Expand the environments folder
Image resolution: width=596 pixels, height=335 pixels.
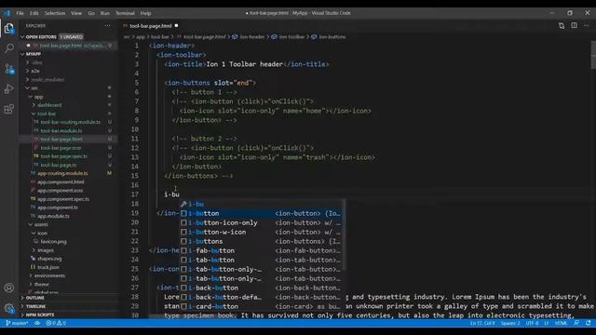(x=31, y=275)
